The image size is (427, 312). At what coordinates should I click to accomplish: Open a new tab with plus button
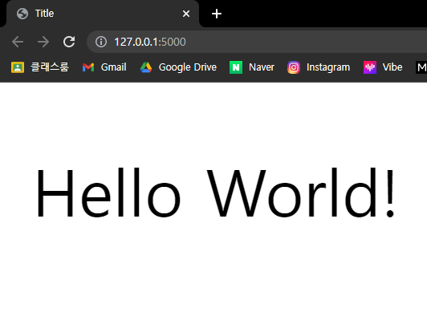(217, 14)
